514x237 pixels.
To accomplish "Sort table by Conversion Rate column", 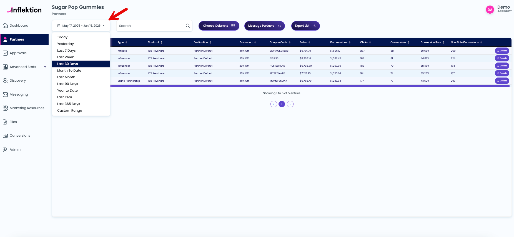I will click(x=432, y=42).
